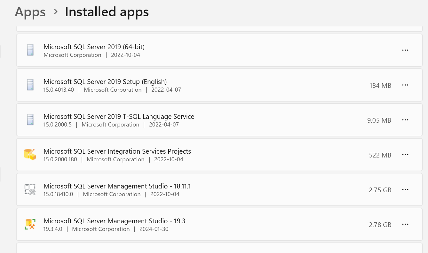
Task: Open more options for Integration Services Projects
Action: coord(405,155)
